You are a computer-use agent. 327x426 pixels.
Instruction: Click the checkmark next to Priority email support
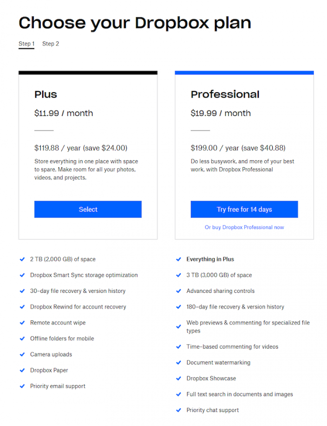pos(22,386)
